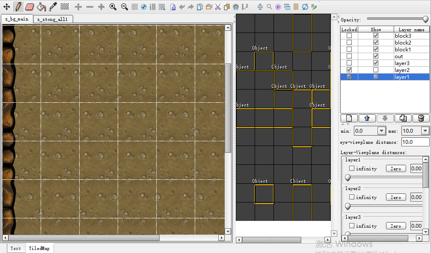This screenshot has width=431, height=253.
Task: Select the paint bucket fill tool
Action: [x=41, y=6]
